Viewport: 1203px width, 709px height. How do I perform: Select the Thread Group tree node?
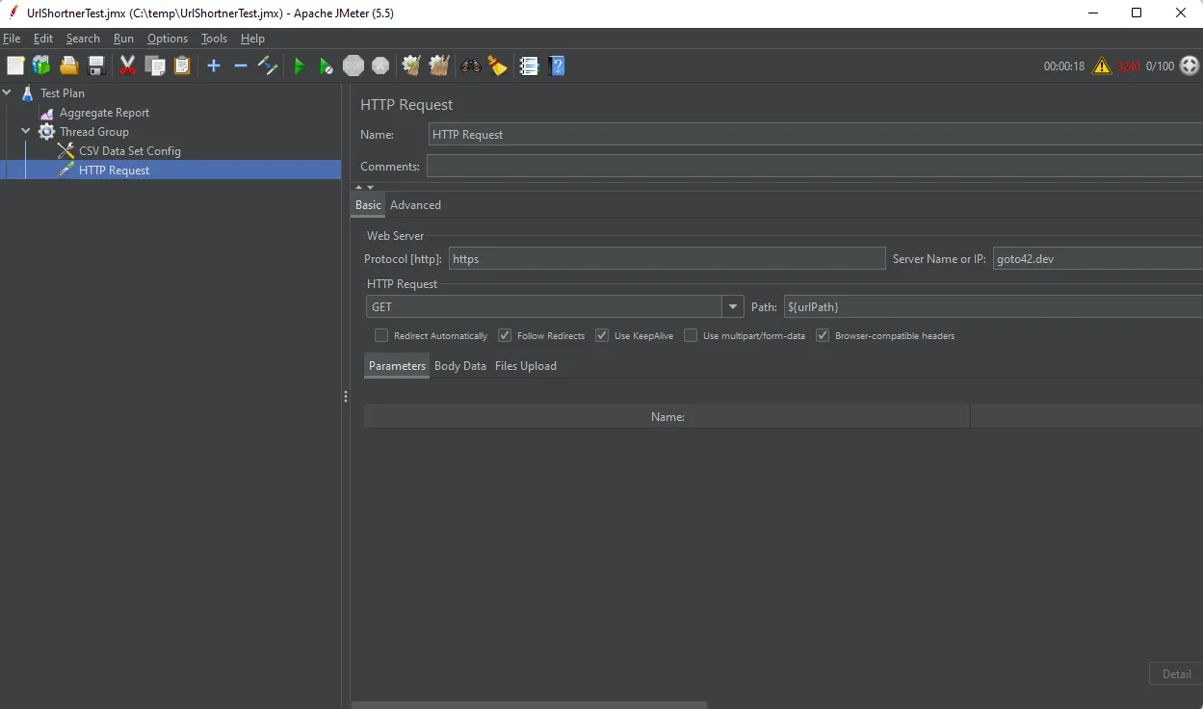[x=93, y=132]
